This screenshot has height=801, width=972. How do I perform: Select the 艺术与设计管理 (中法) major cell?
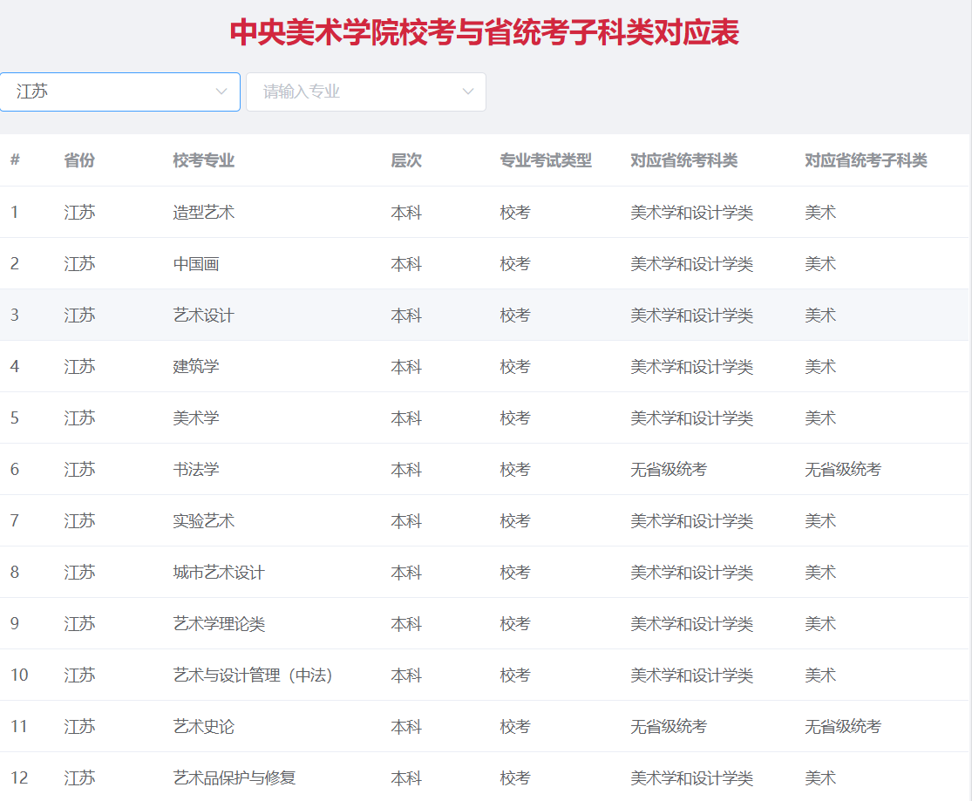click(x=253, y=675)
